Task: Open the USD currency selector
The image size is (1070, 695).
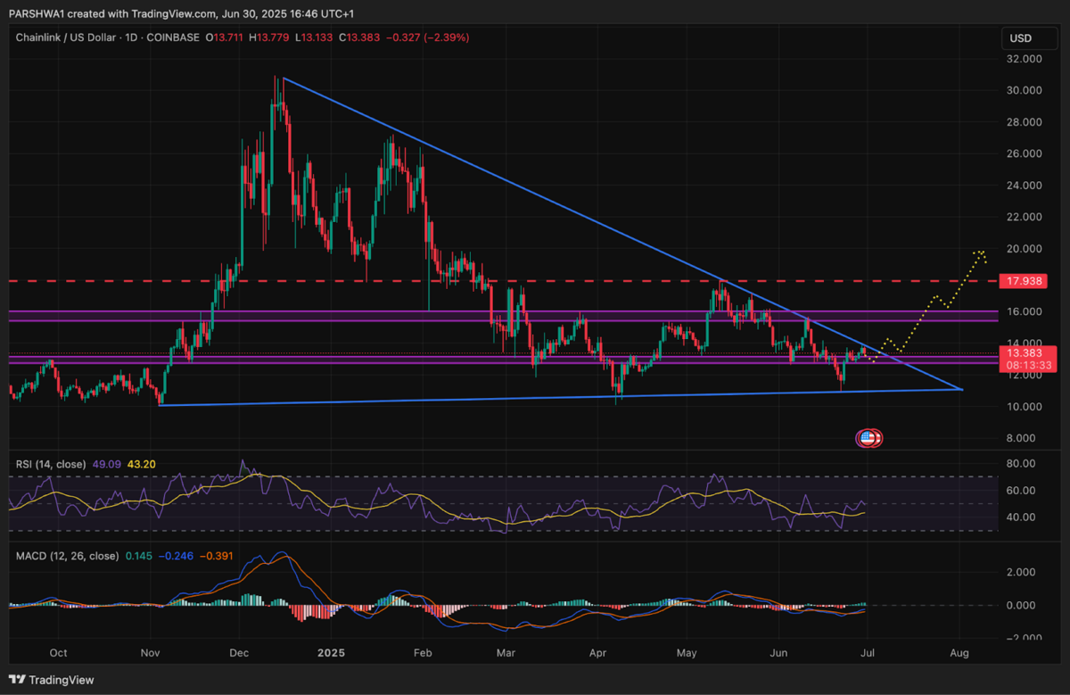Action: (x=1019, y=38)
